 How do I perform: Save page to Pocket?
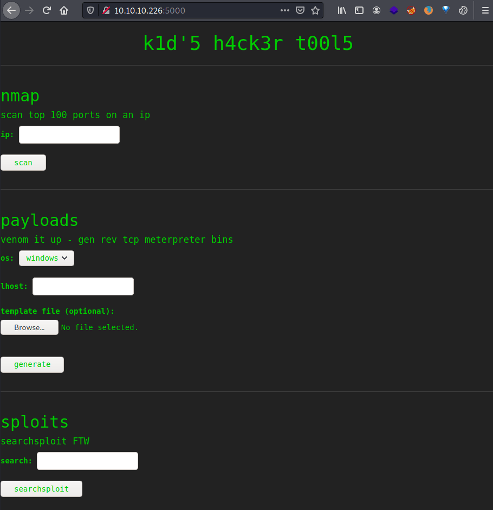coord(300,10)
